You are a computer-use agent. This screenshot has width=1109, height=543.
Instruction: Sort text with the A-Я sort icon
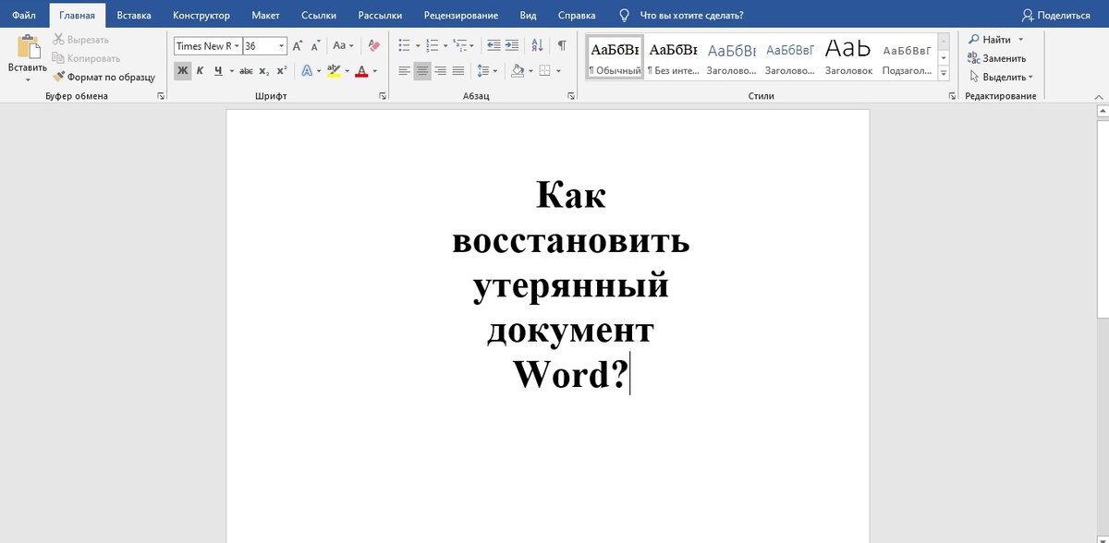pyautogui.click(x=538, y=45)
